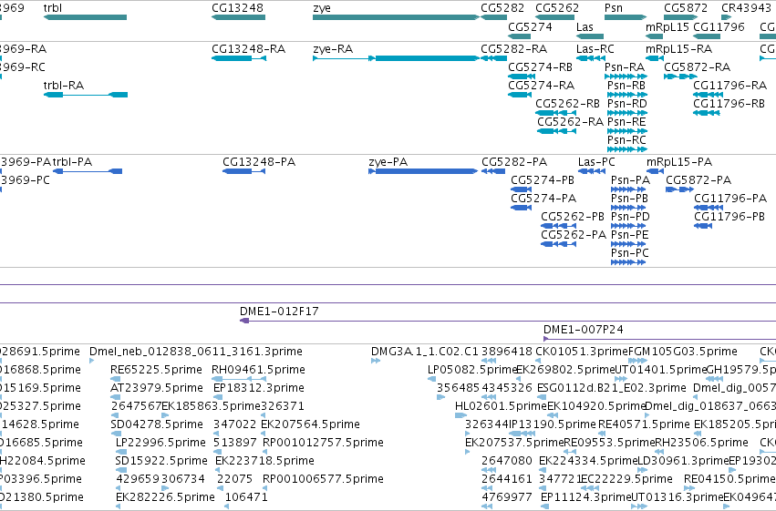Screen dimensions: 776x511
Task: Select the Psn-RB transcript label
Action: click(626, 86)
